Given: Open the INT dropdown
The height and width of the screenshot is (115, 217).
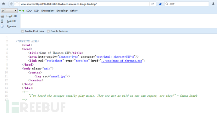Looking at the screenshot, I should click(x=9, y=11).
